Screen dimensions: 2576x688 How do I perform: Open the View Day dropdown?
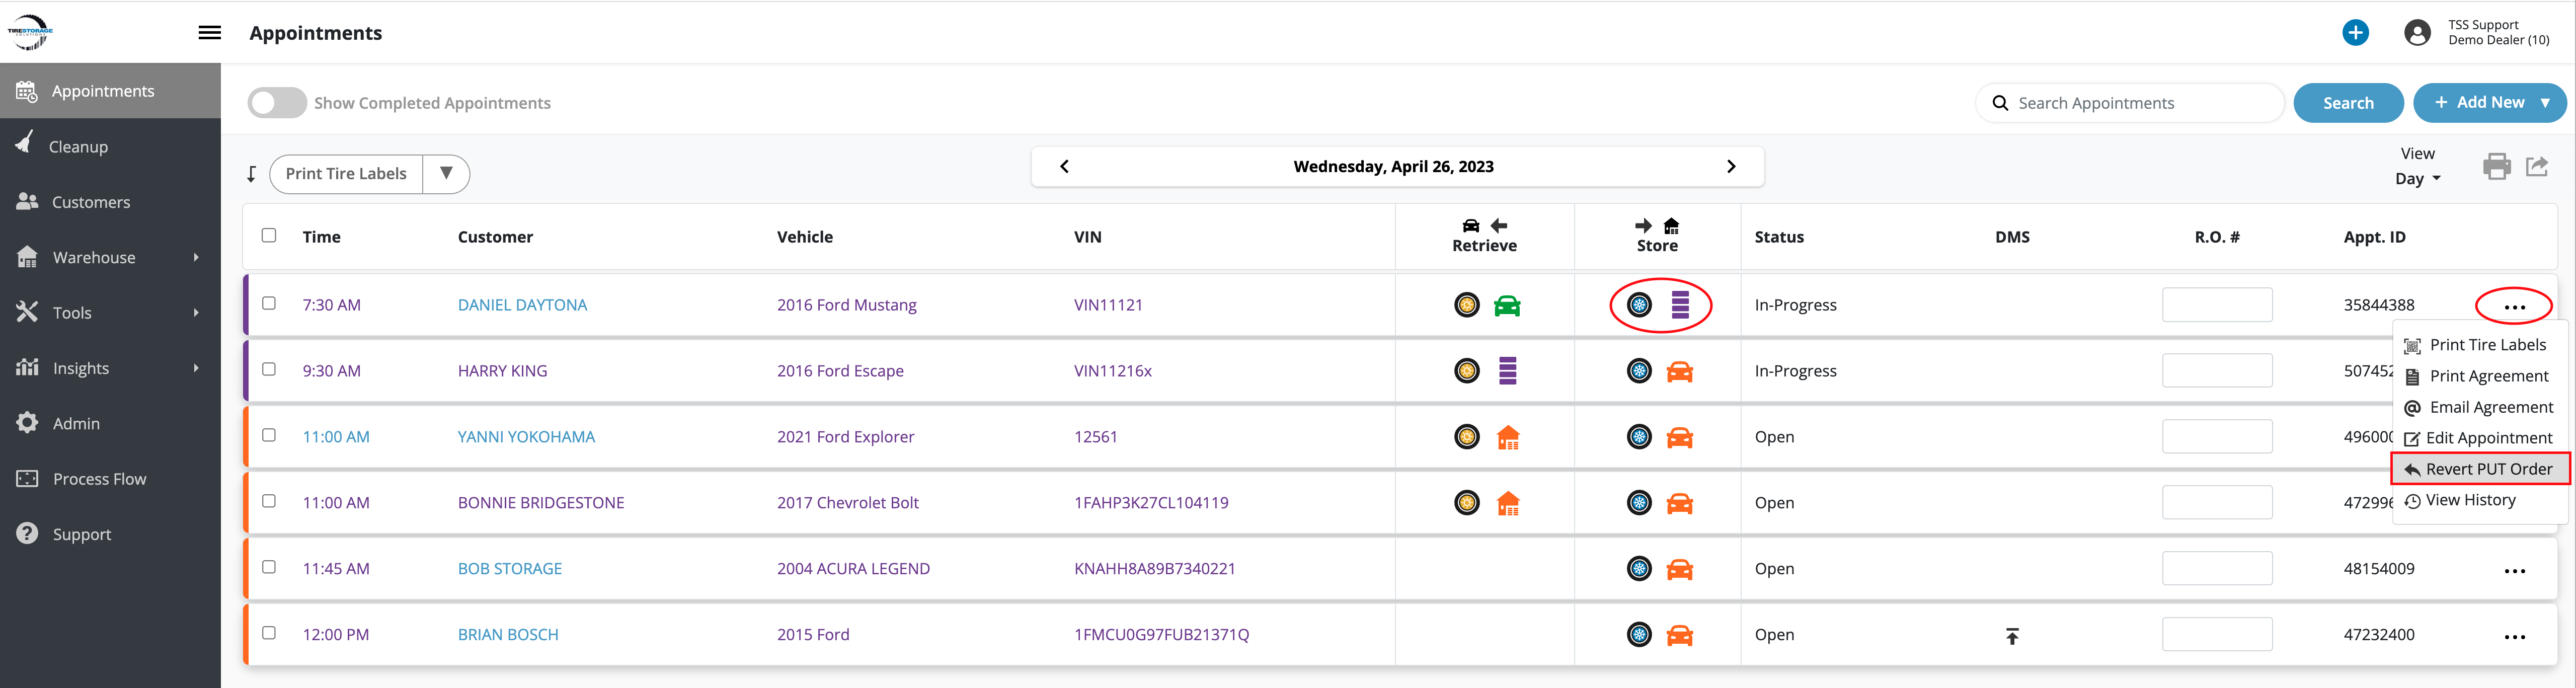pyautogui.click(x=2417, y=179)
